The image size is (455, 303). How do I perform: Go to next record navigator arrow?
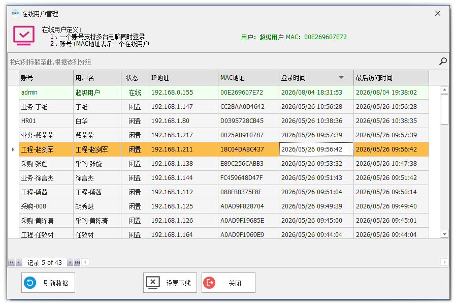tap(70, 263)
